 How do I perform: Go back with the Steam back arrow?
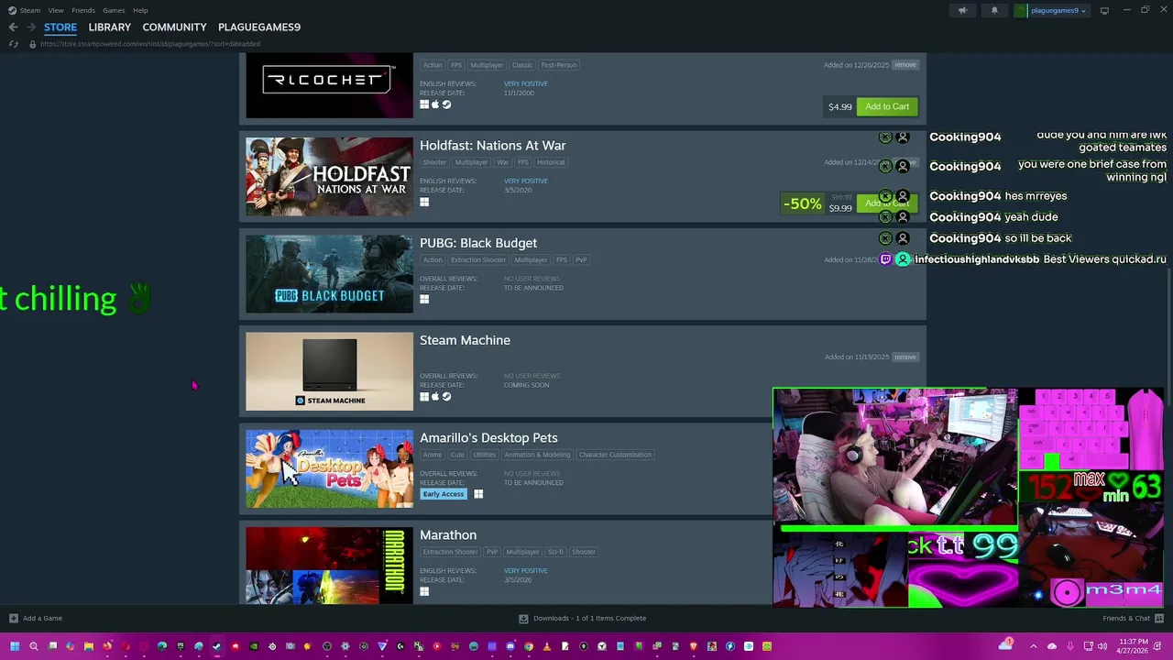[13, 27]
